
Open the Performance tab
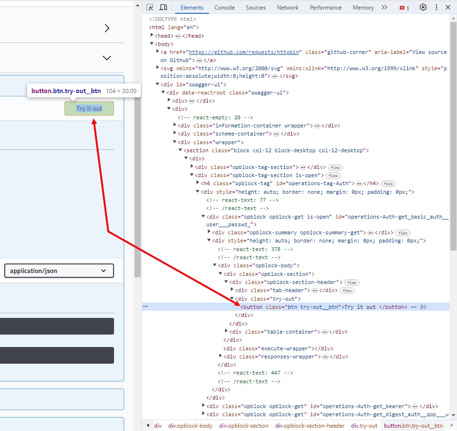[x=325, y=8]
